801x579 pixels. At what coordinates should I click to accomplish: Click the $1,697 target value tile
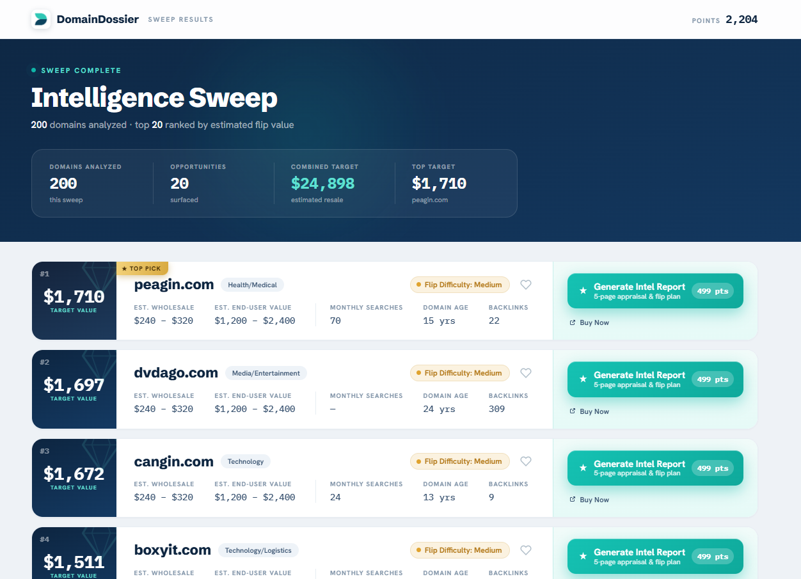[x=74, y=389]
